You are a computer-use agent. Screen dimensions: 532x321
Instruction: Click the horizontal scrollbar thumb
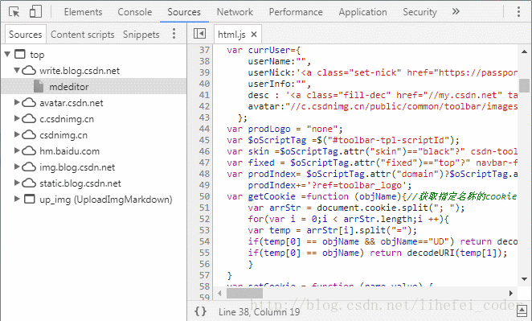pyautogui.click(x=244, y=293)
